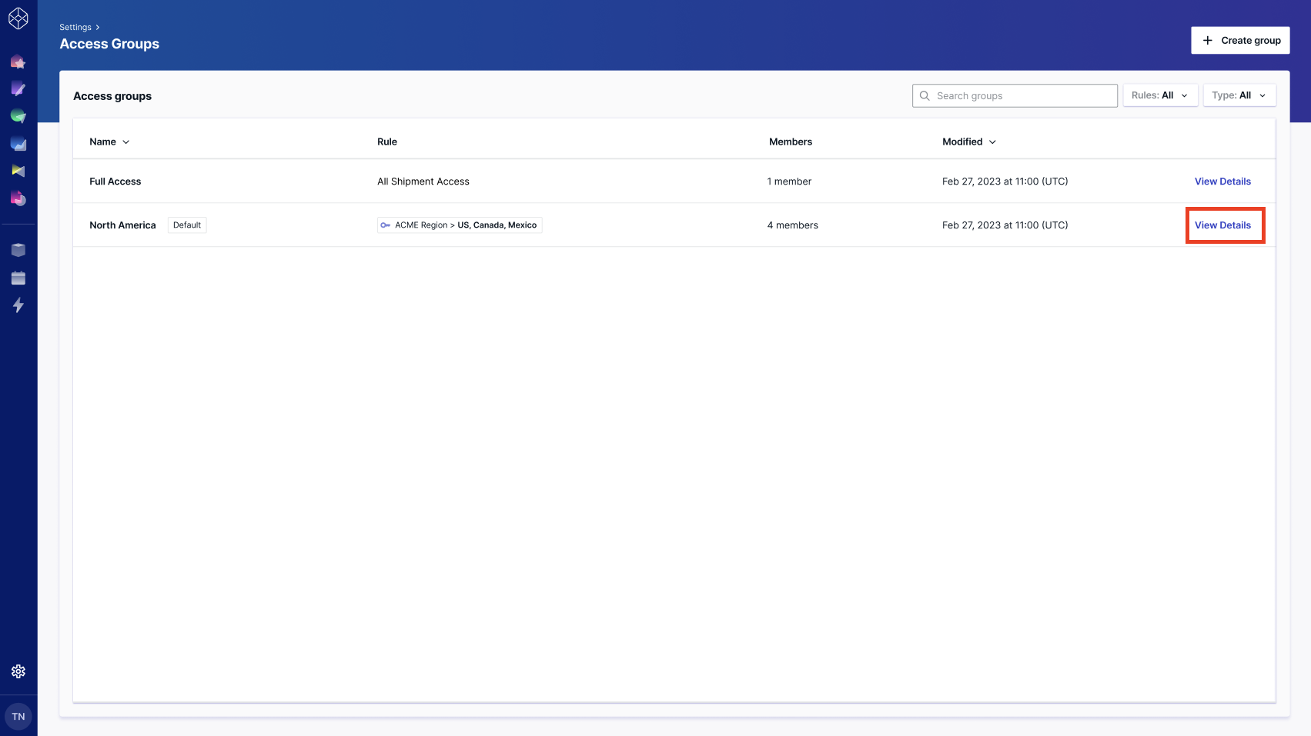This screenshot has width=1311, height=736.
Task: Click ACME Region > US, Canada, Mexico rule chip
Action: [x=460, y=225]
